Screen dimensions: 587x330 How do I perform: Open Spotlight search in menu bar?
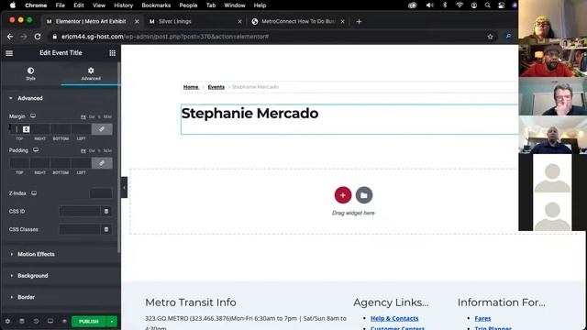487,5
